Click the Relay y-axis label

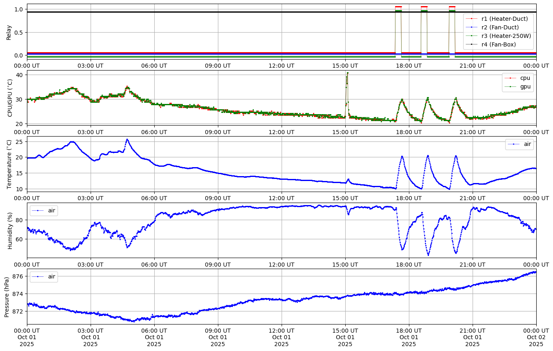click(x=9, y=32)
